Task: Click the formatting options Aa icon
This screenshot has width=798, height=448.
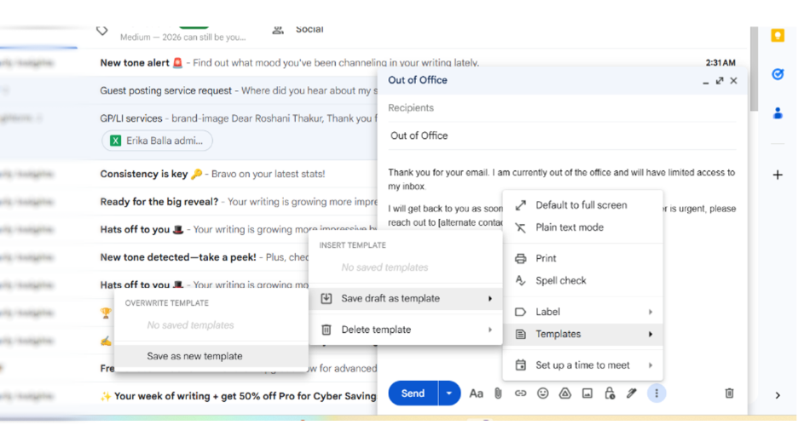Action: [x=476, y=393]
